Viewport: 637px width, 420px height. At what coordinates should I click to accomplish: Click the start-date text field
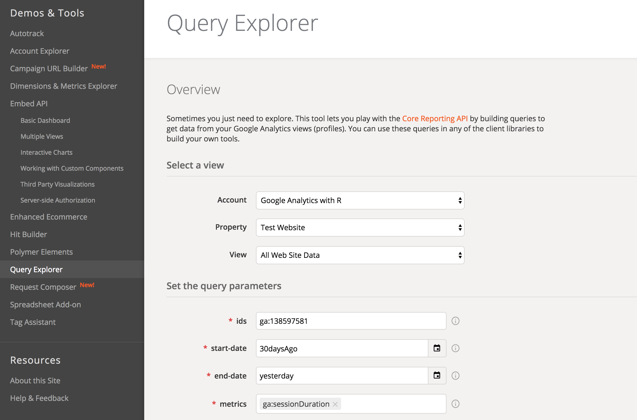tap(342, 348)
